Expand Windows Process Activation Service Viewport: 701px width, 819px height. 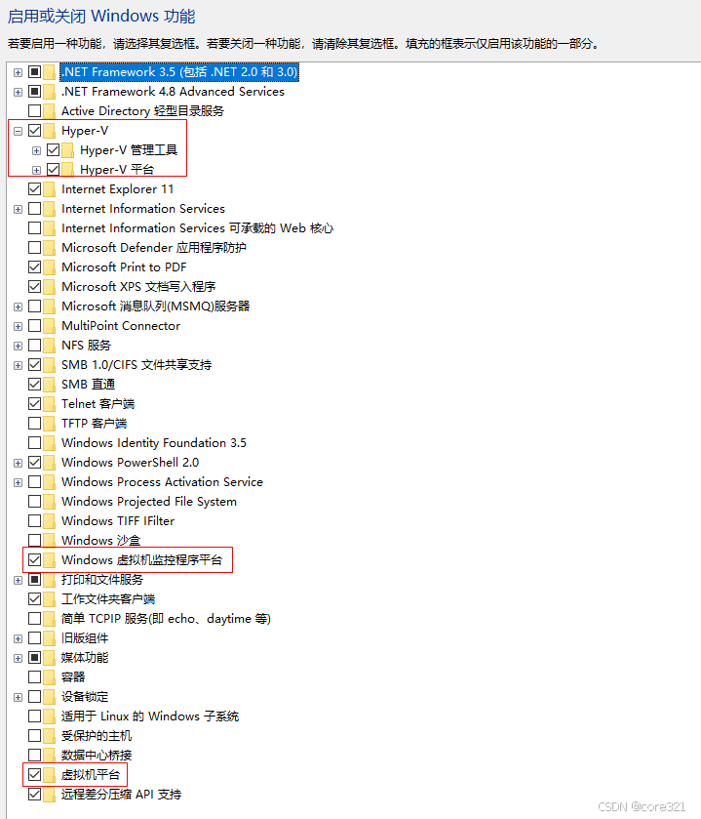18,482
